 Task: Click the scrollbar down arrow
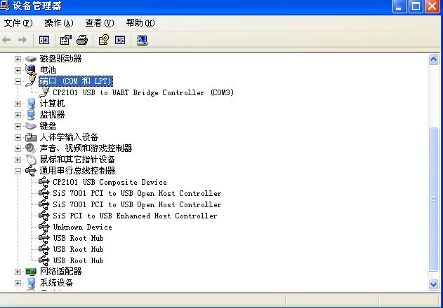[435, 284]
